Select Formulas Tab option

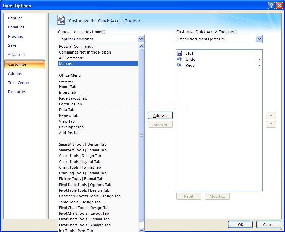pos(98,104)
